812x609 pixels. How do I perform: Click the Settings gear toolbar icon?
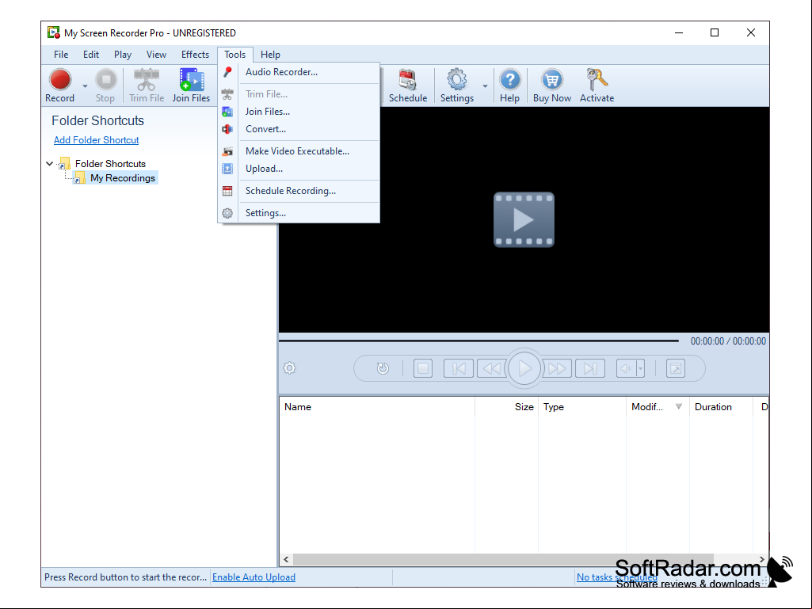(457, 80)
